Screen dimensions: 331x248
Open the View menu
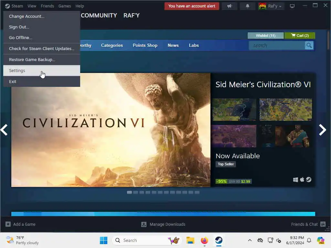pos(32,6)
